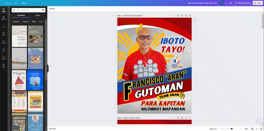Open the insights chart icon in header

(231, 3)
